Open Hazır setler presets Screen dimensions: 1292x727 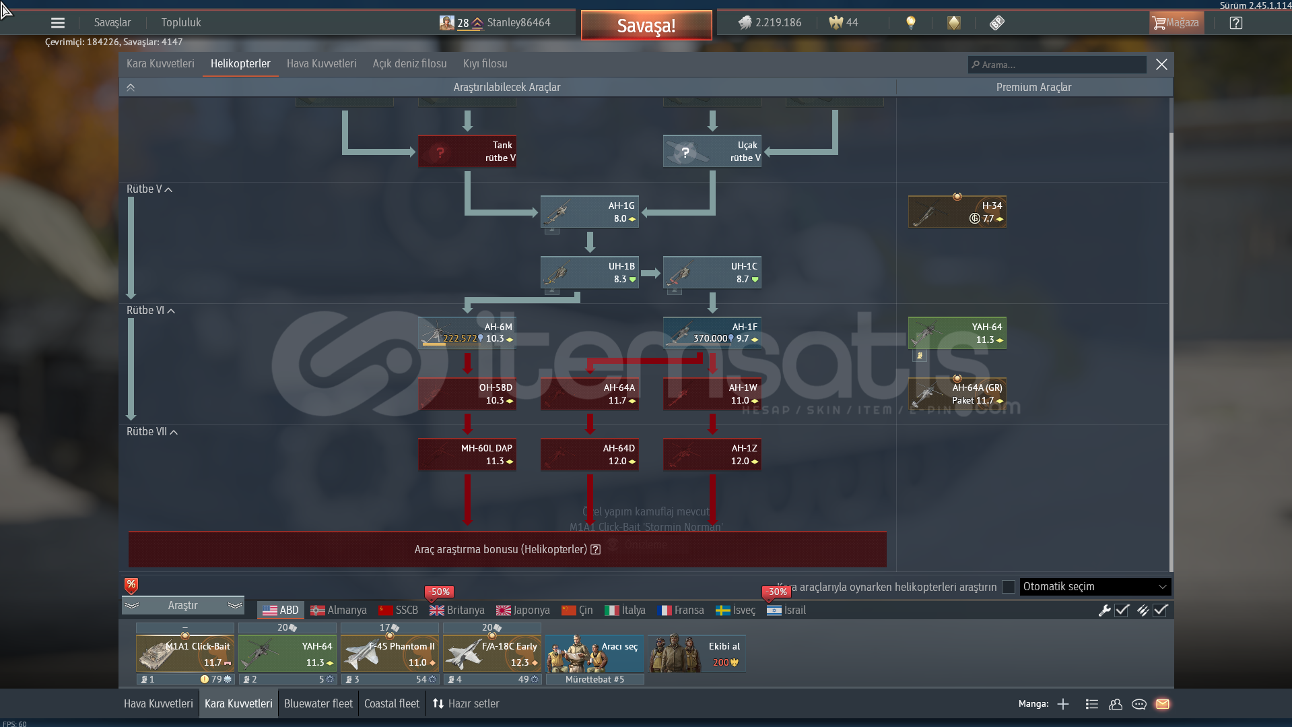[466, 704]
